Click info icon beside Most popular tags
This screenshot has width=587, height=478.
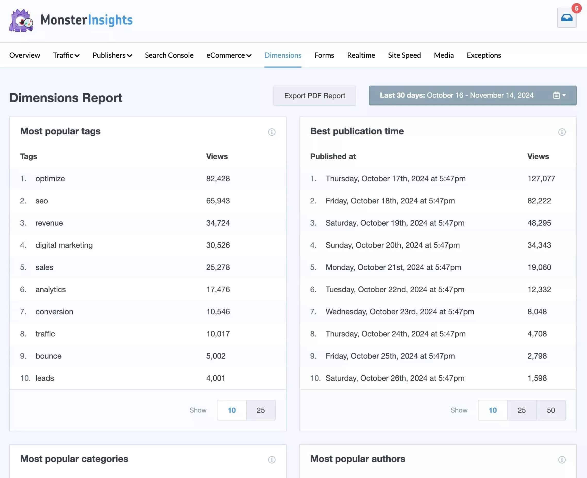[271, 132]
